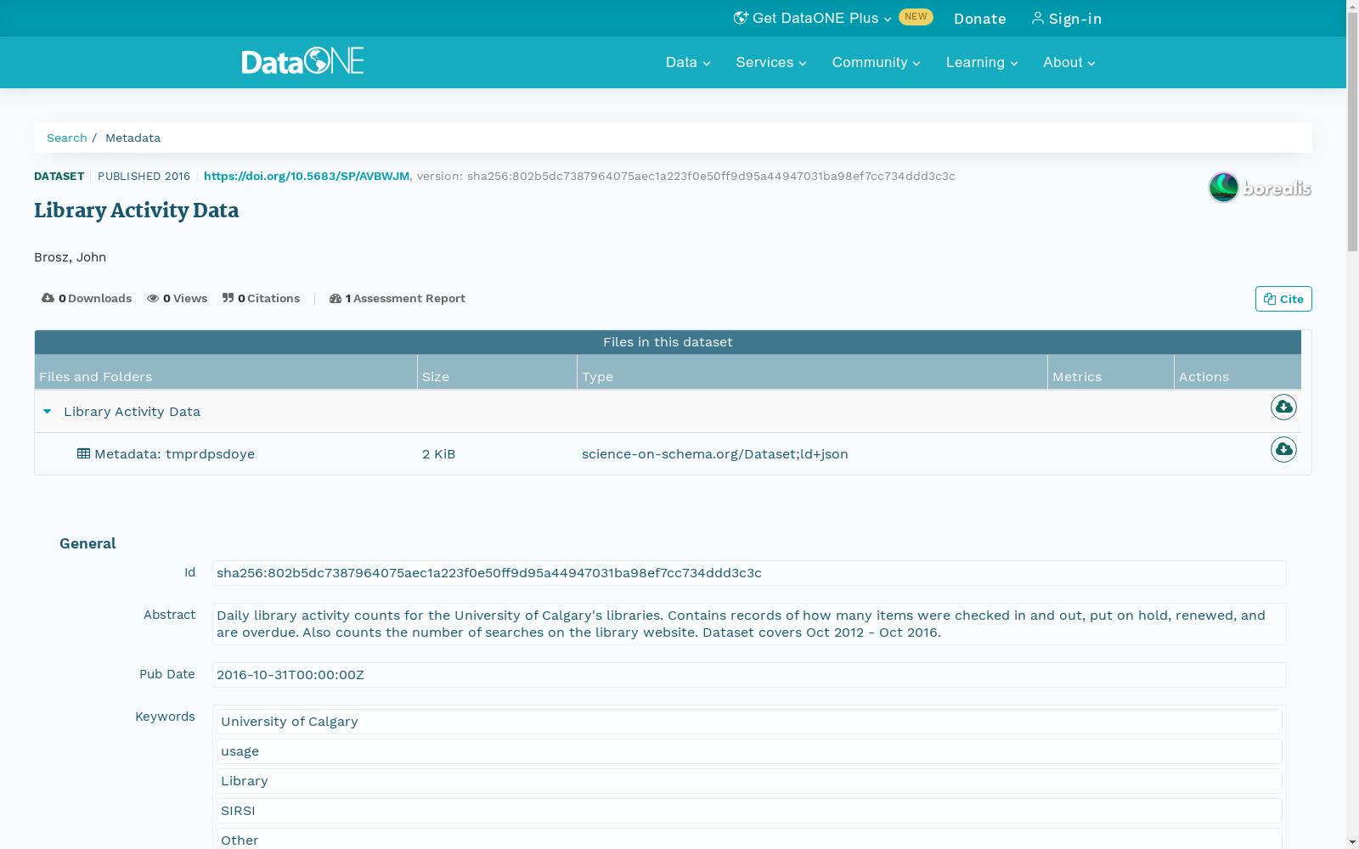The height and width of the screenshot is (849, 1359).
Task: Click the Library keyword
Action: (x=749, y=781)
